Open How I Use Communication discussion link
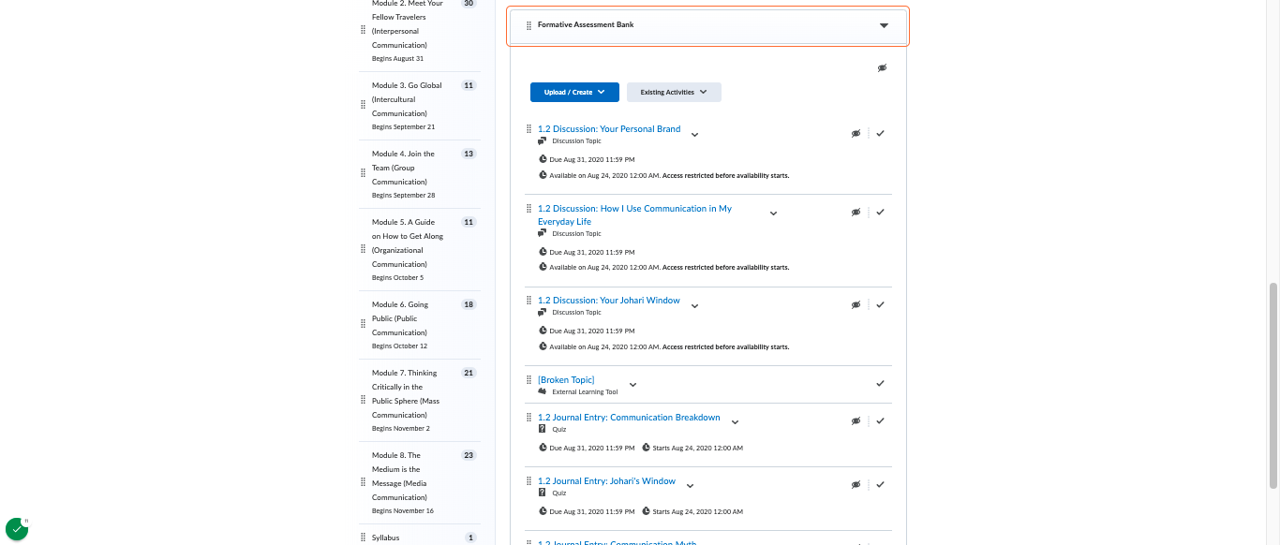Screen dimensions: 1280x545 pyautogui.click(x=634, y=215)
